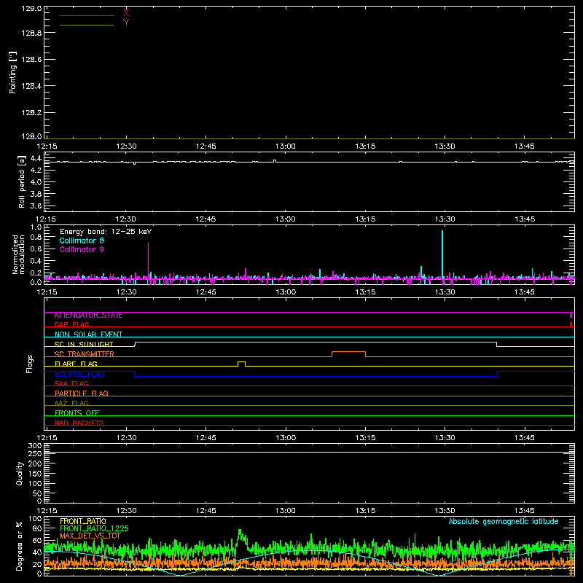Select the Y legend label
Image resolution: width=583 pixels, height=583 pixels.
(126, 23)
